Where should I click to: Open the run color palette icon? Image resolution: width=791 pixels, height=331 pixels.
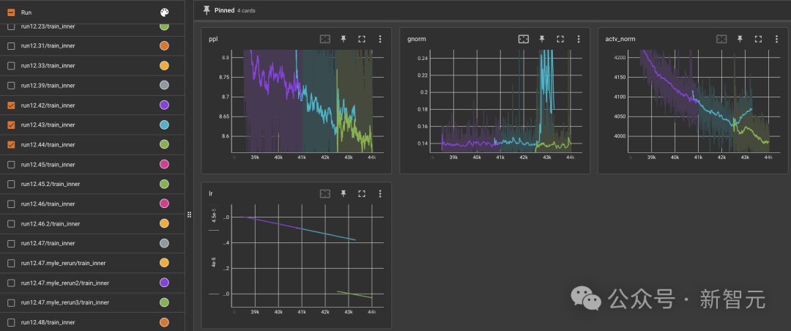tap(165, 12)
